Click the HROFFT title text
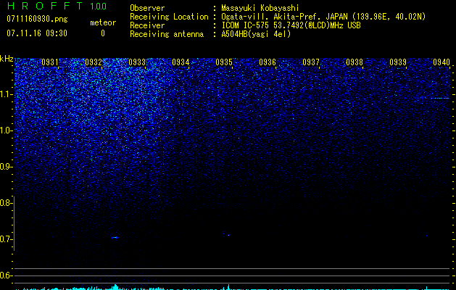This screenshot has height=290, width=456. point(46,6)
